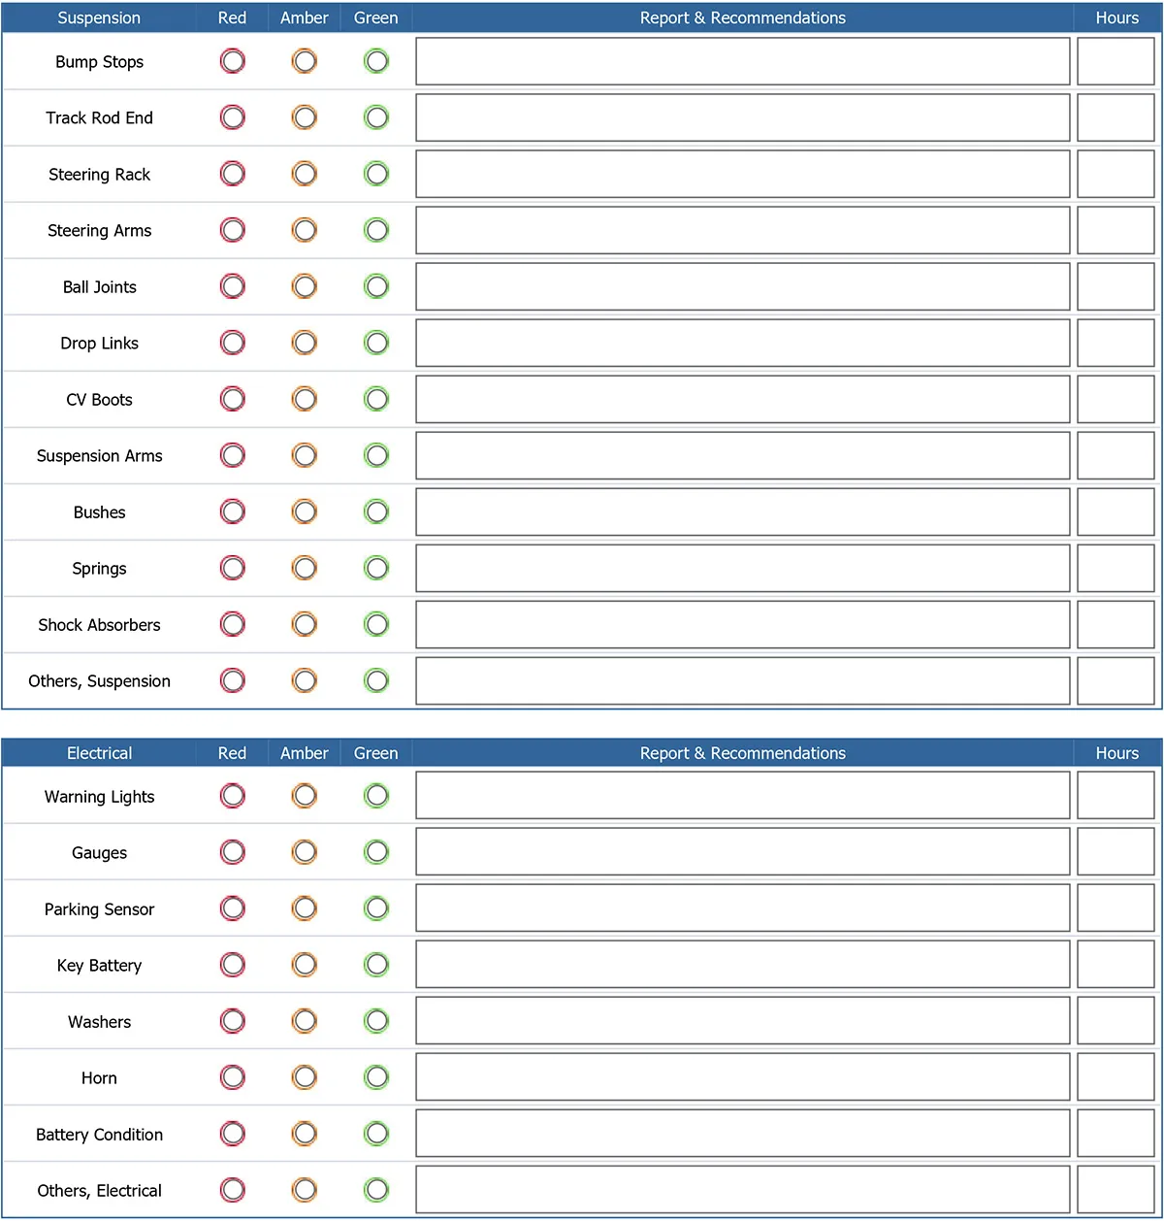
Task: Focus the Washers Hours field
Action: (1115, 1021)
